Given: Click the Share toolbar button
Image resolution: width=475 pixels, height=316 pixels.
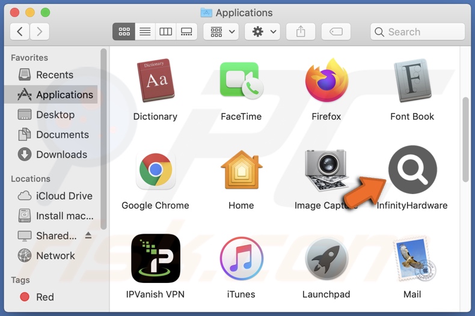Looking at the screenshot, I should tap(301, 31).
